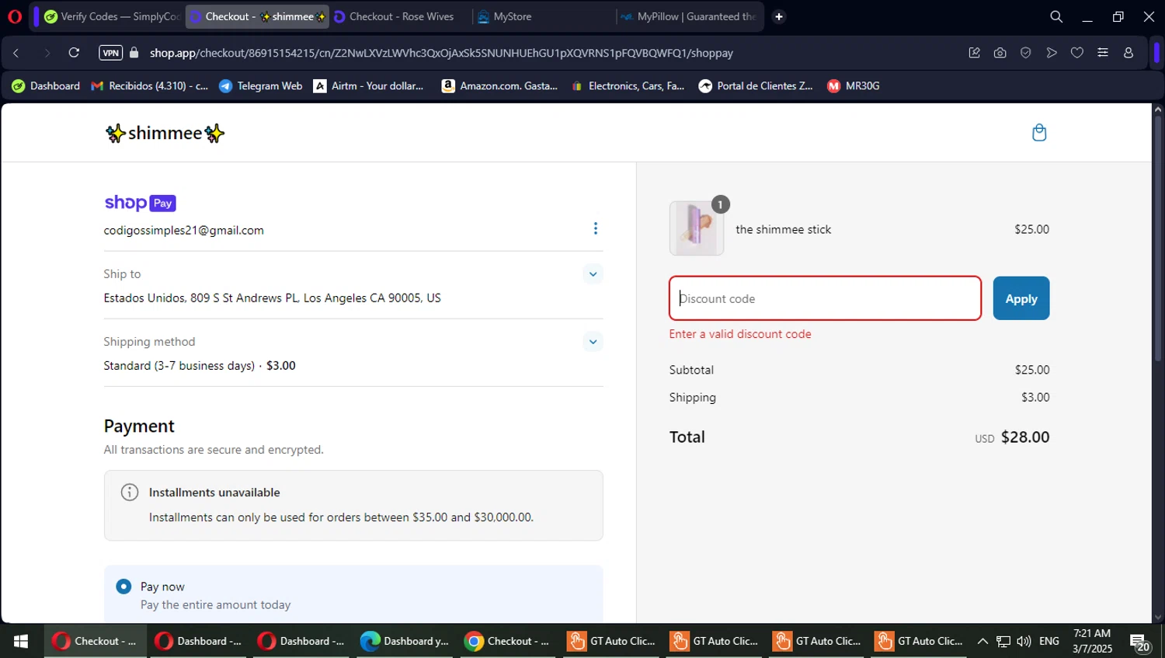Apply the discount code
The width and height of the screenshot is (1165, 658).
[x=1021, y=298]
